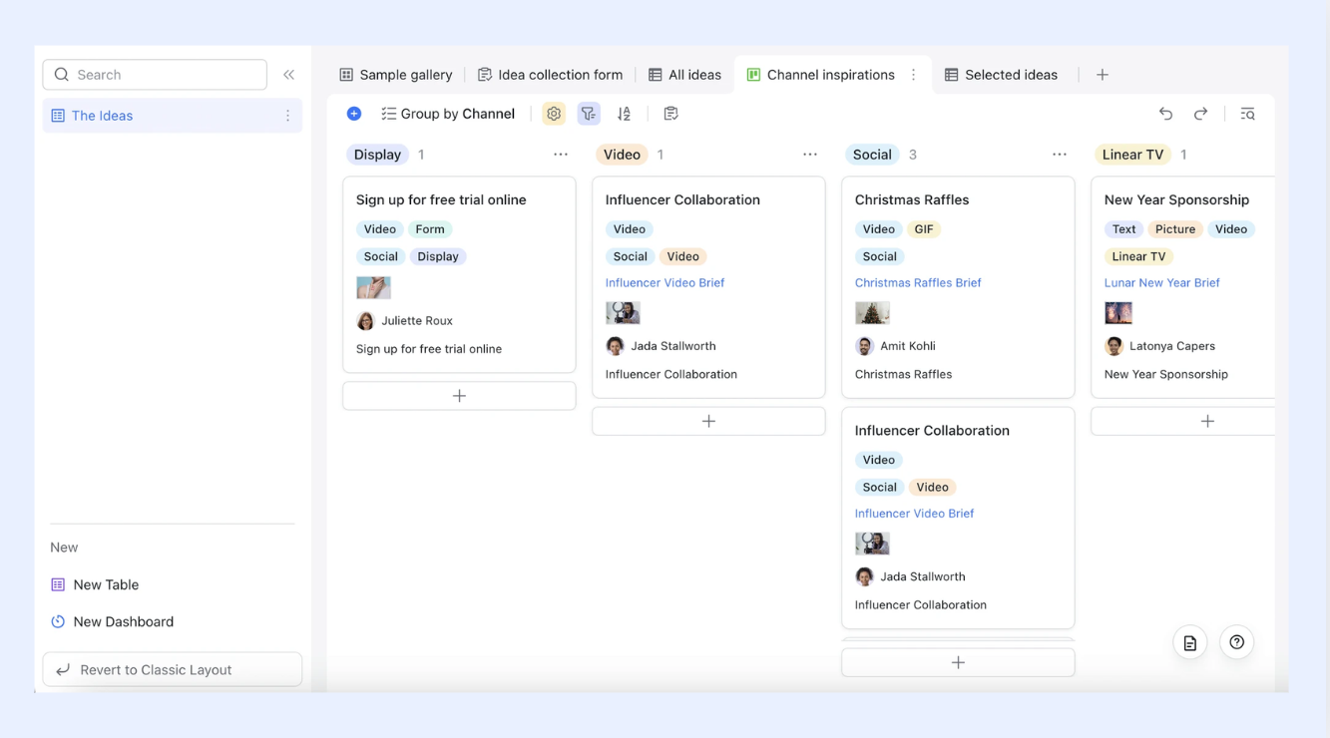
Task: Click the Video group label
Action: 622,155
